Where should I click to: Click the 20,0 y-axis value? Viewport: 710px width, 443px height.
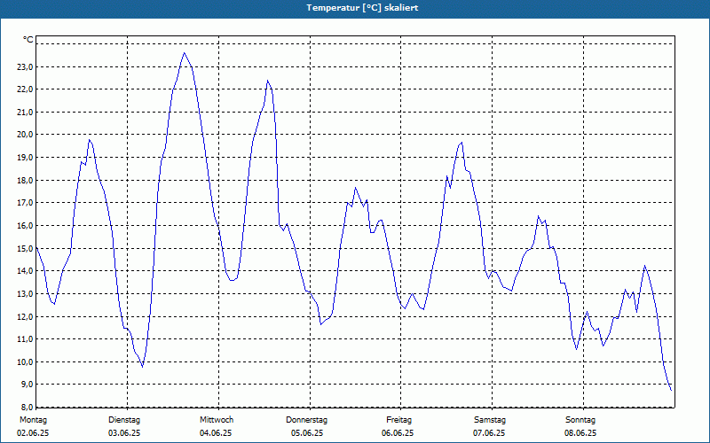(25, 135)
